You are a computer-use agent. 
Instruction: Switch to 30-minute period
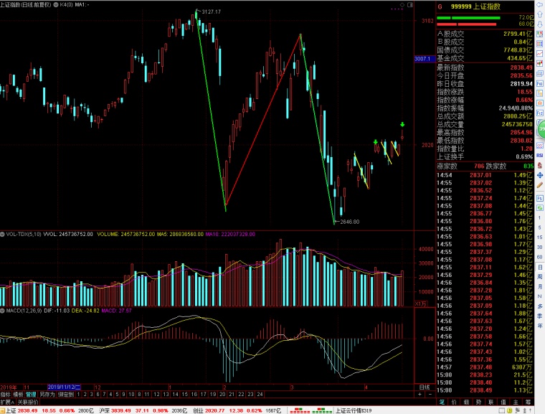pyautogui.click(x=540, y=247)
